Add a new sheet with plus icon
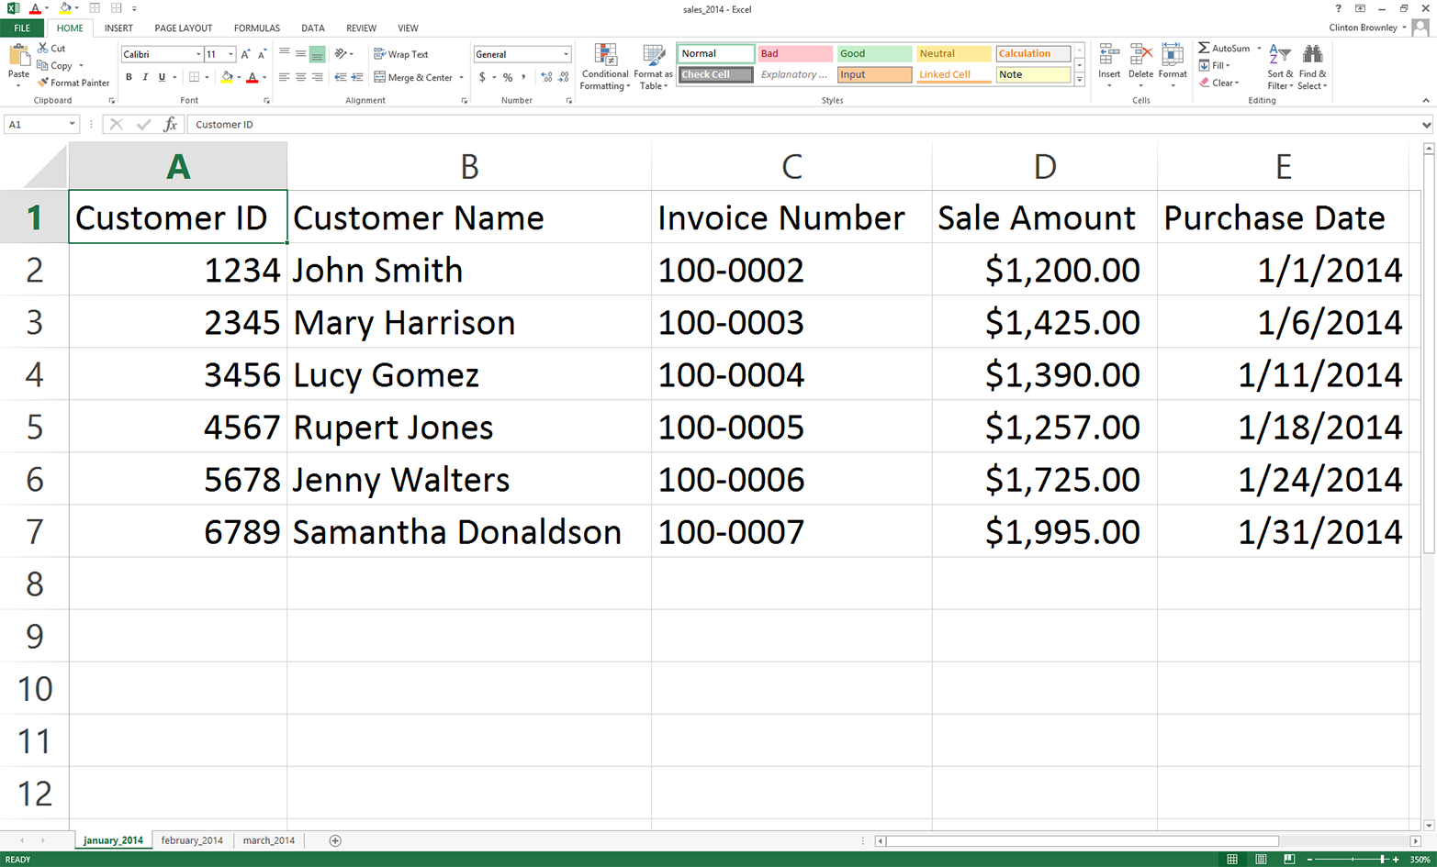The image size is (1437, 867). pos(335,840)
